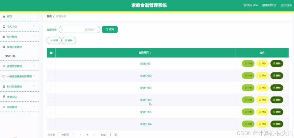Expand the 食谱信息管理 sidebar section
The image size is (294, 138).
[x=34, y=66]
